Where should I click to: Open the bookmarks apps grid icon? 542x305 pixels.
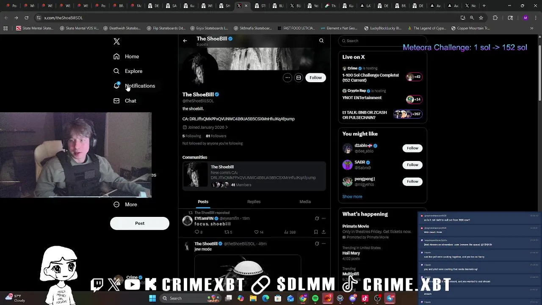click(x=6, y=28)
